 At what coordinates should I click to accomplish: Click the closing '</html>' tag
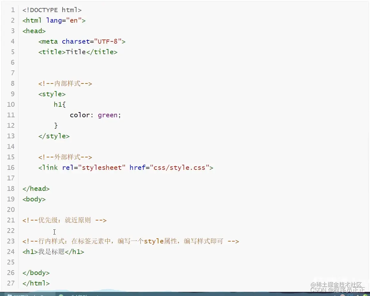tap(36, 283)
